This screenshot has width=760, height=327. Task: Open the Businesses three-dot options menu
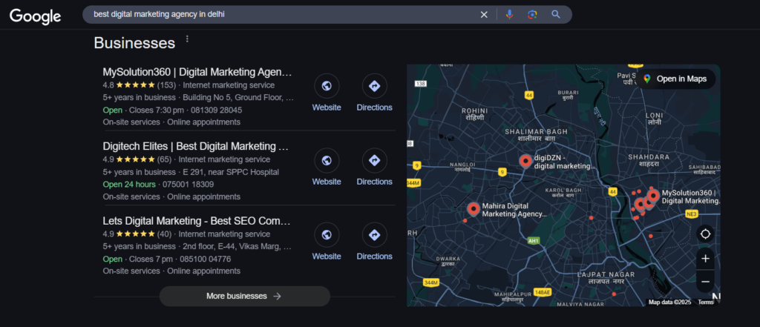(x=188, y=39)
